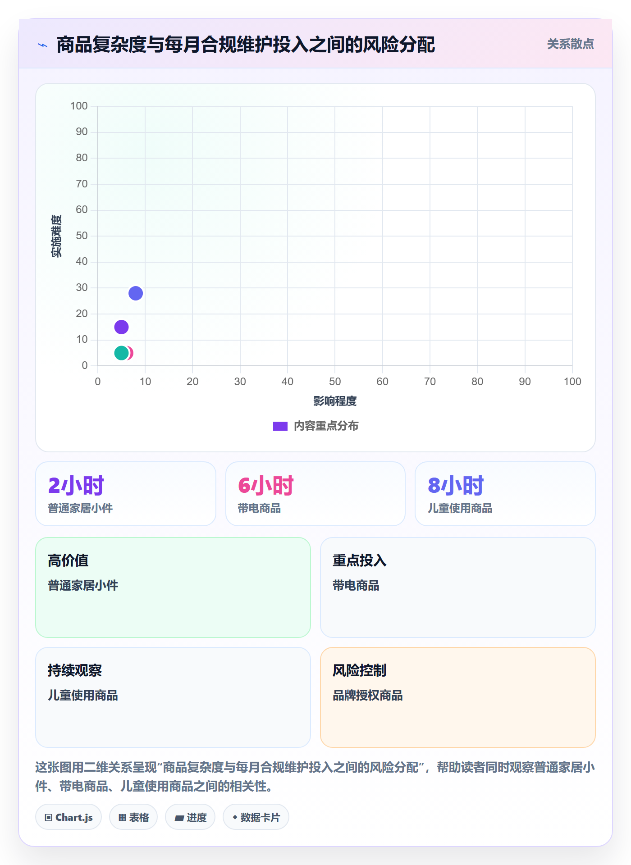The image size is (631, 865).
Task: Click the 内容重点分布 legend label
Action: (326, 426)
